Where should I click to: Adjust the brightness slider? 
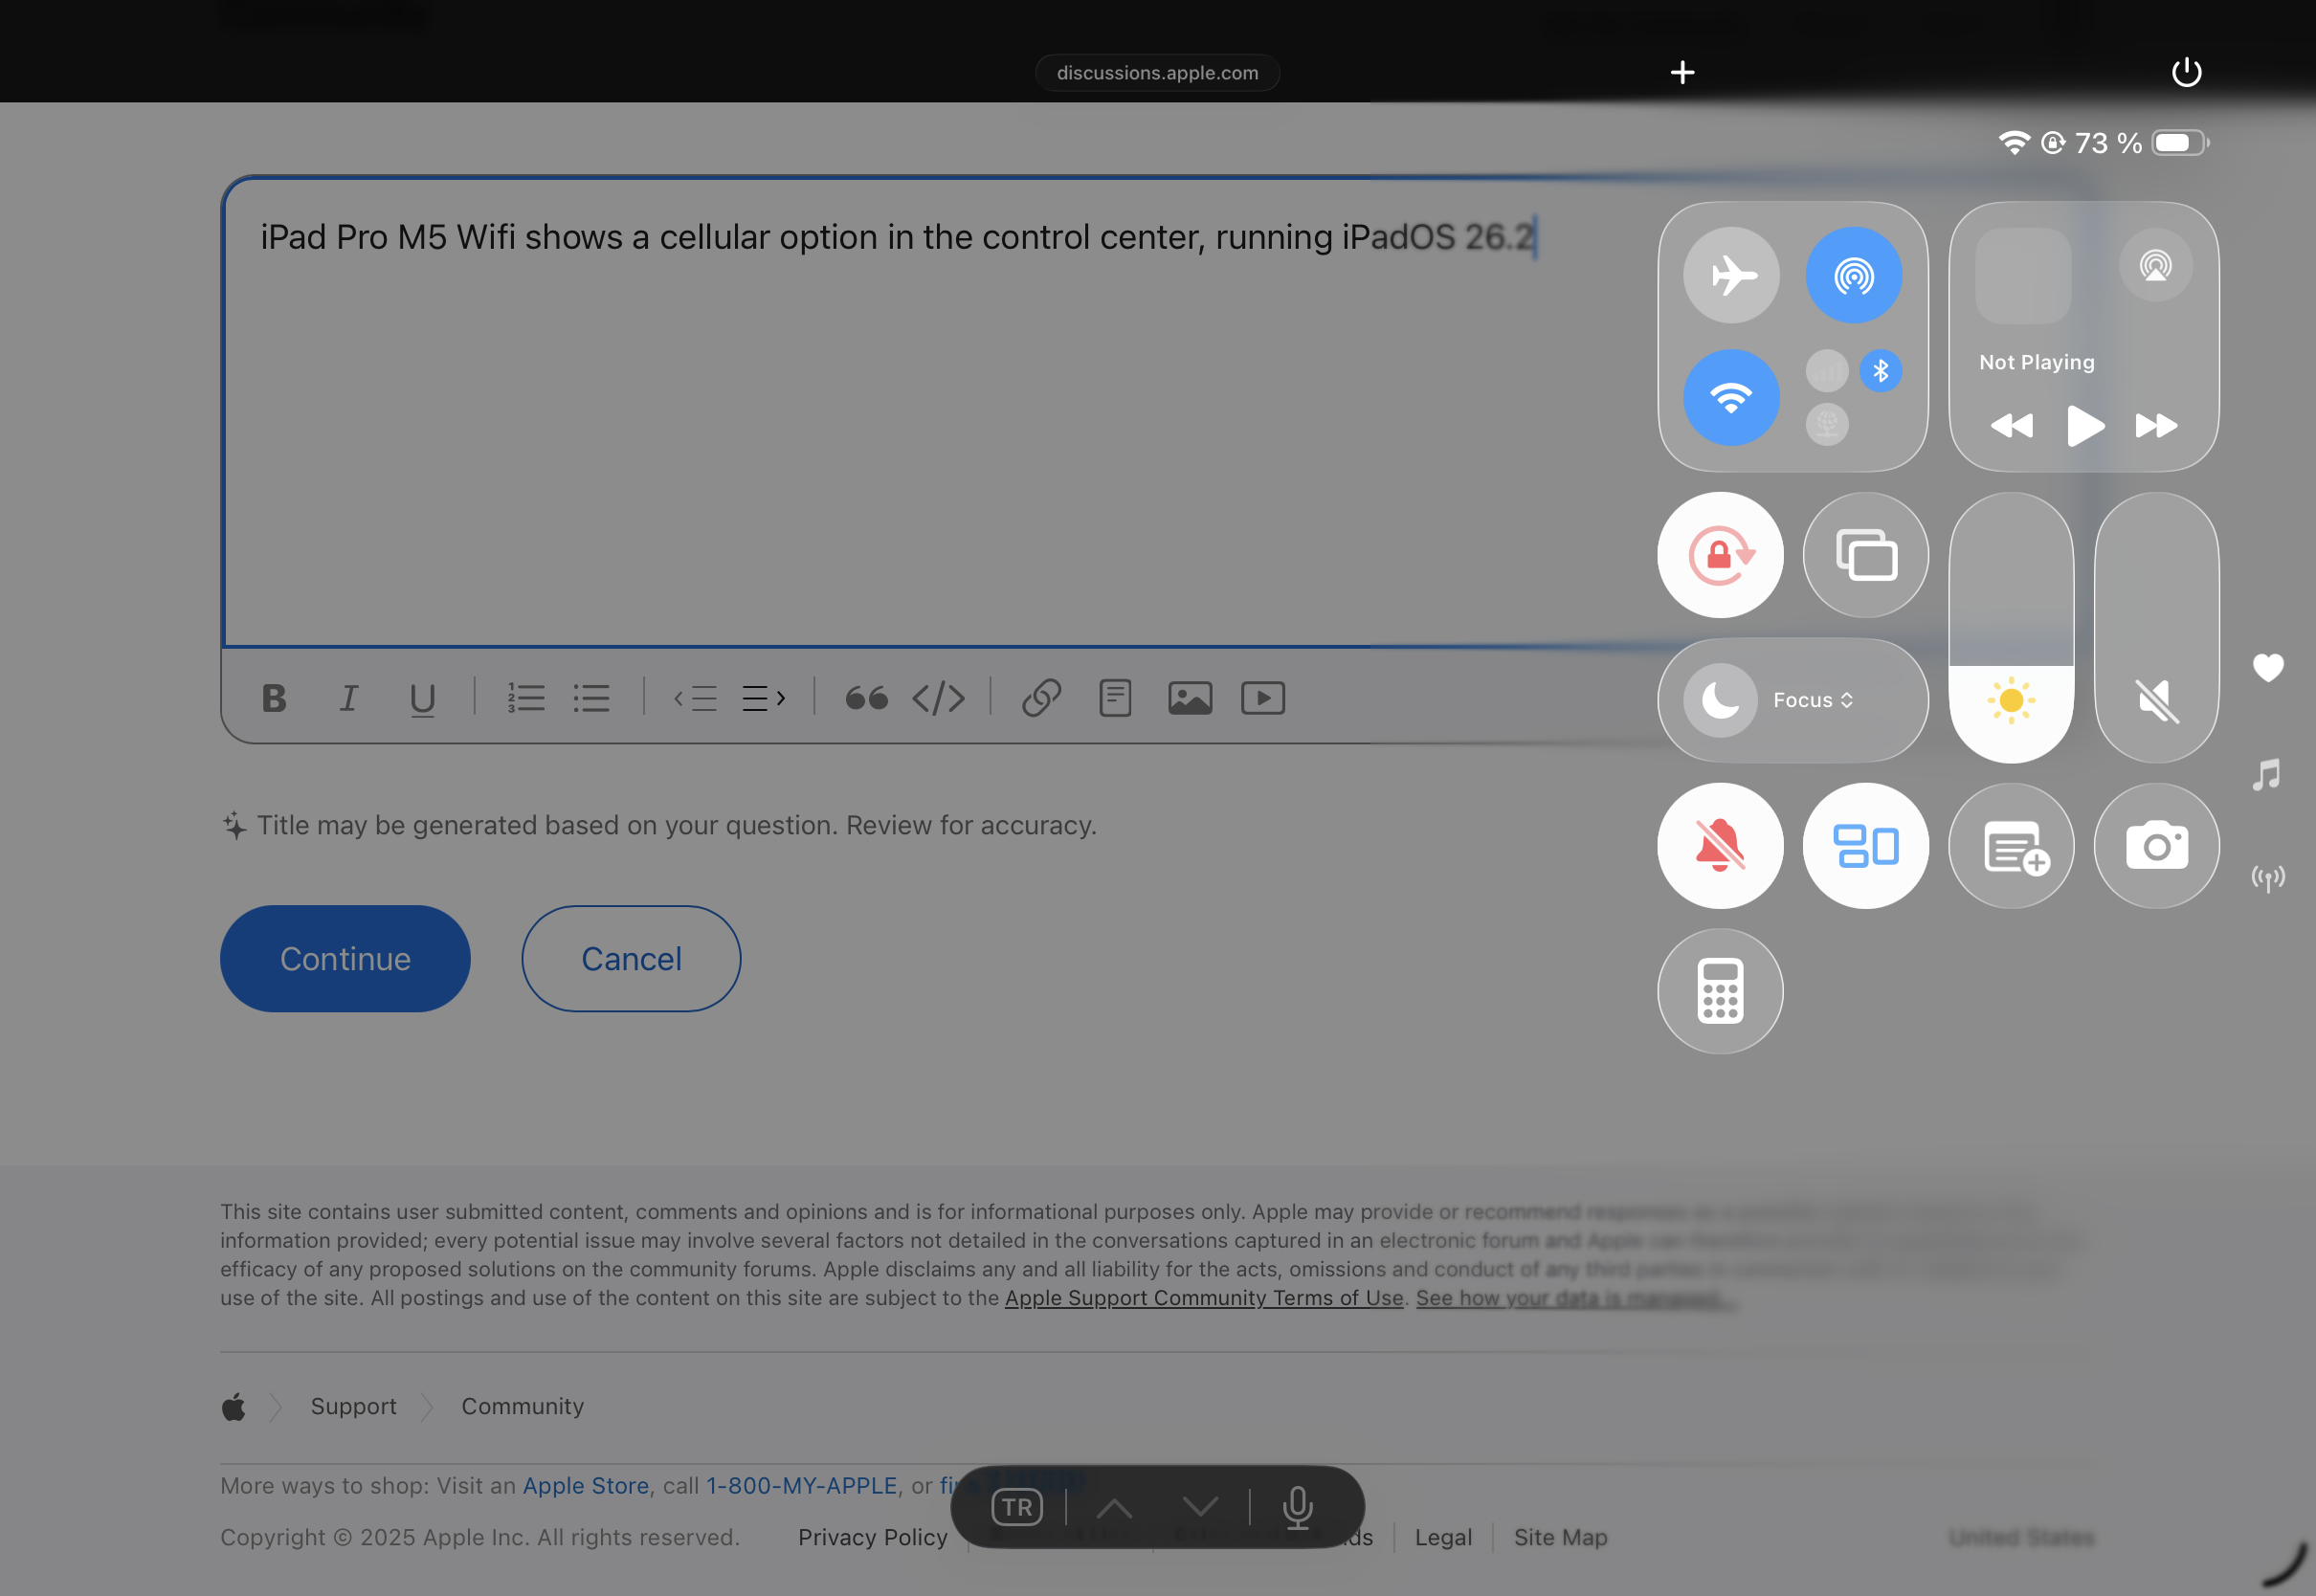click(2011, 628)
